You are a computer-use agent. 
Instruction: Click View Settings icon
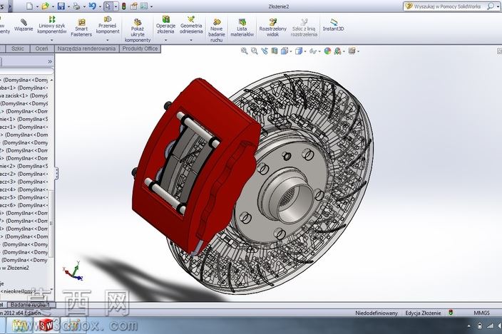(x=352, y=51)
